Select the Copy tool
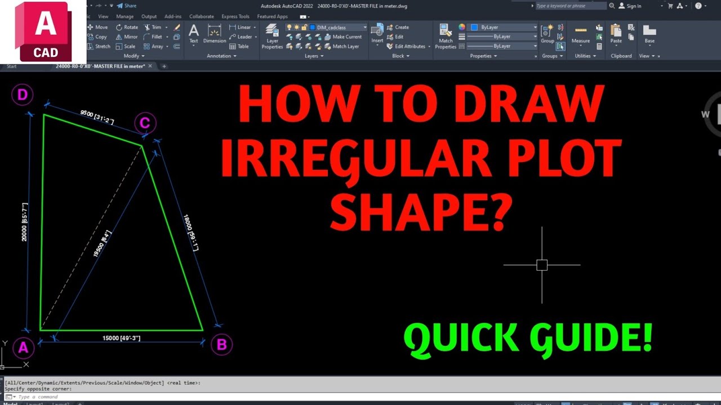The width and height of the screenshot is (721, 405). [x=97, y=37]
